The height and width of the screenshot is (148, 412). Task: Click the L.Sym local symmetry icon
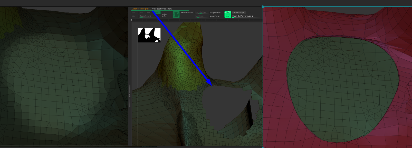pos(165,15)
